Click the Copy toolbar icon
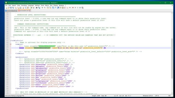Screen dimensions: 175x98 [26, 8]
